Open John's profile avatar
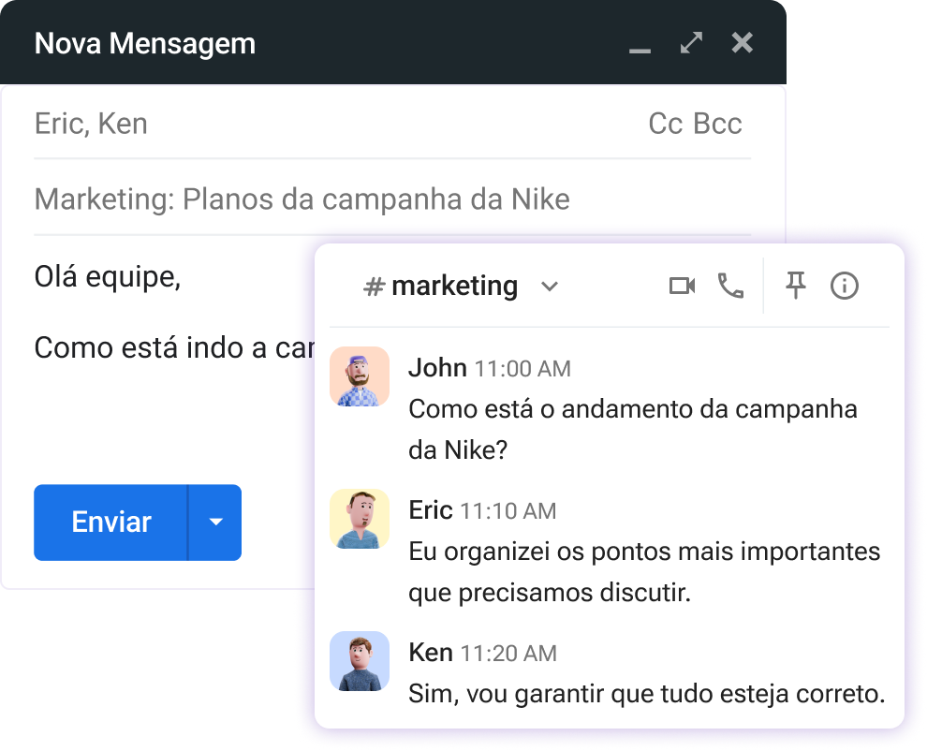The width and height of the screenshot is (927, 751). coord(359,376)
